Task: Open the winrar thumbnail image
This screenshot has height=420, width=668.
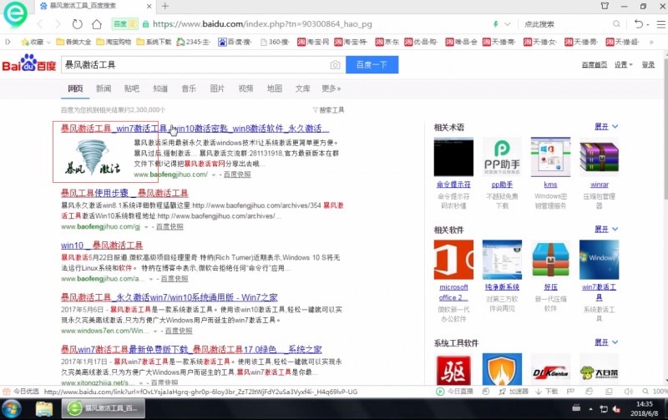Action: [x=599, y=157]
